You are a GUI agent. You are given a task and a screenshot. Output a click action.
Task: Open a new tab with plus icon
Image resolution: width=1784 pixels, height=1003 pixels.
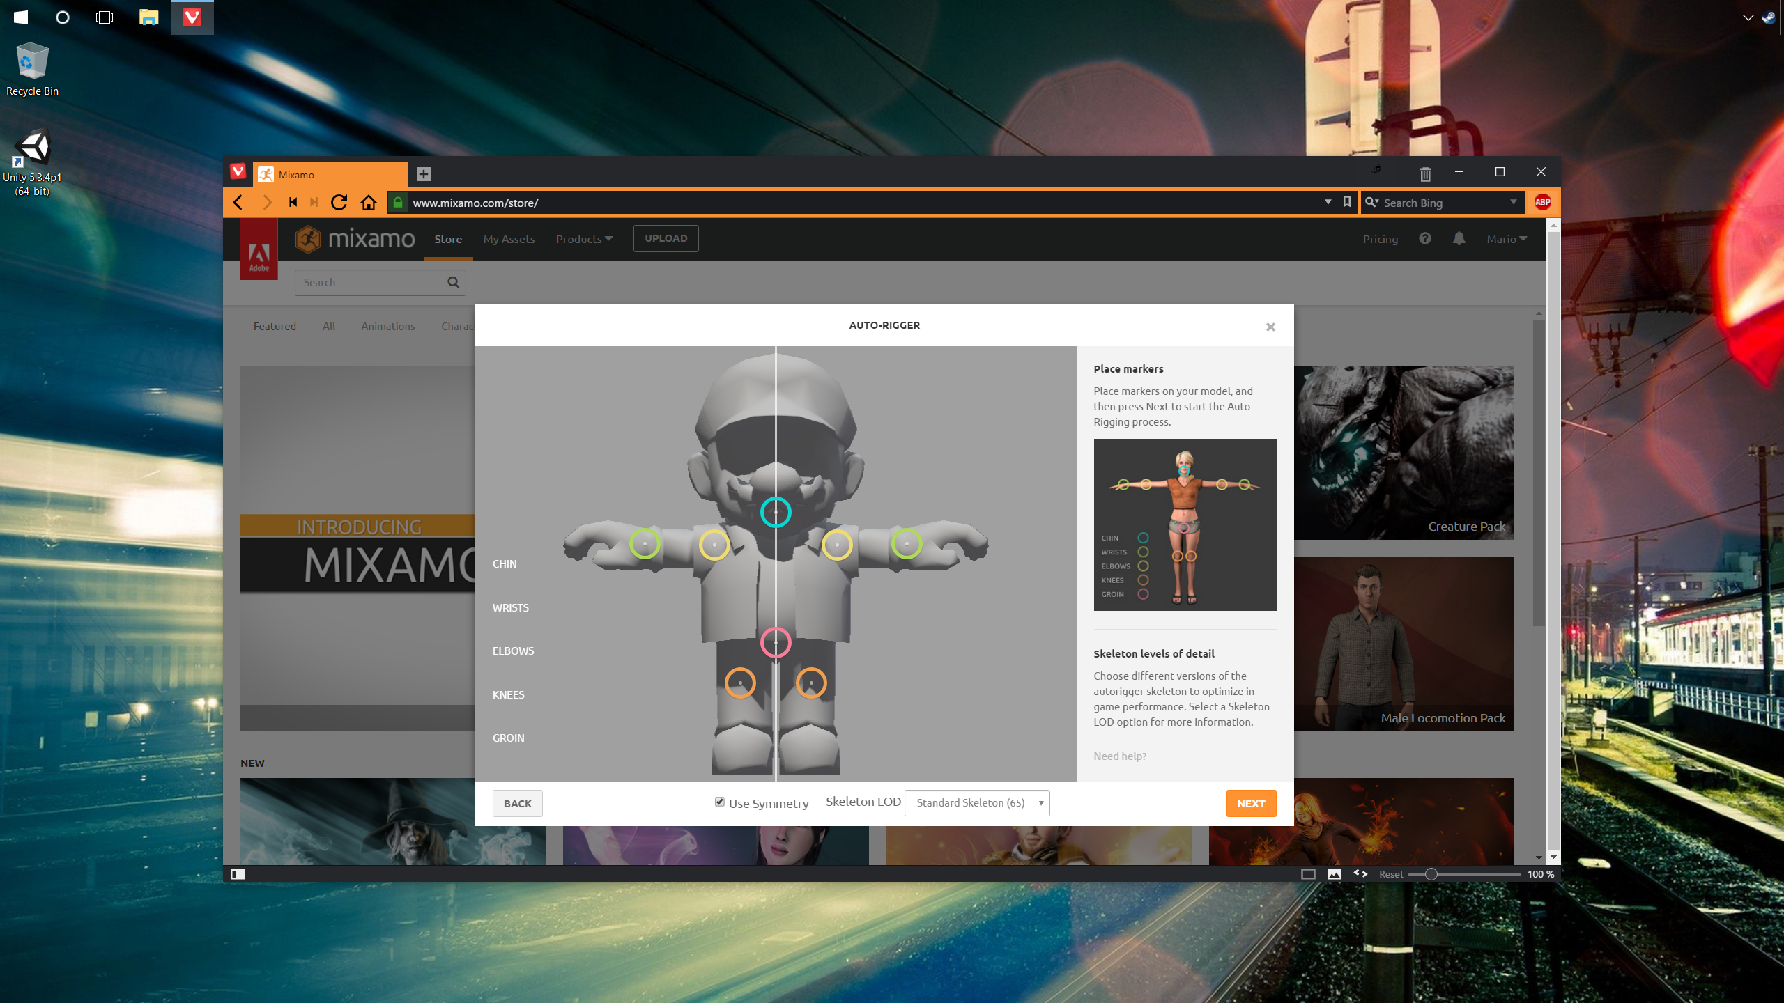(x=423, y=174)
